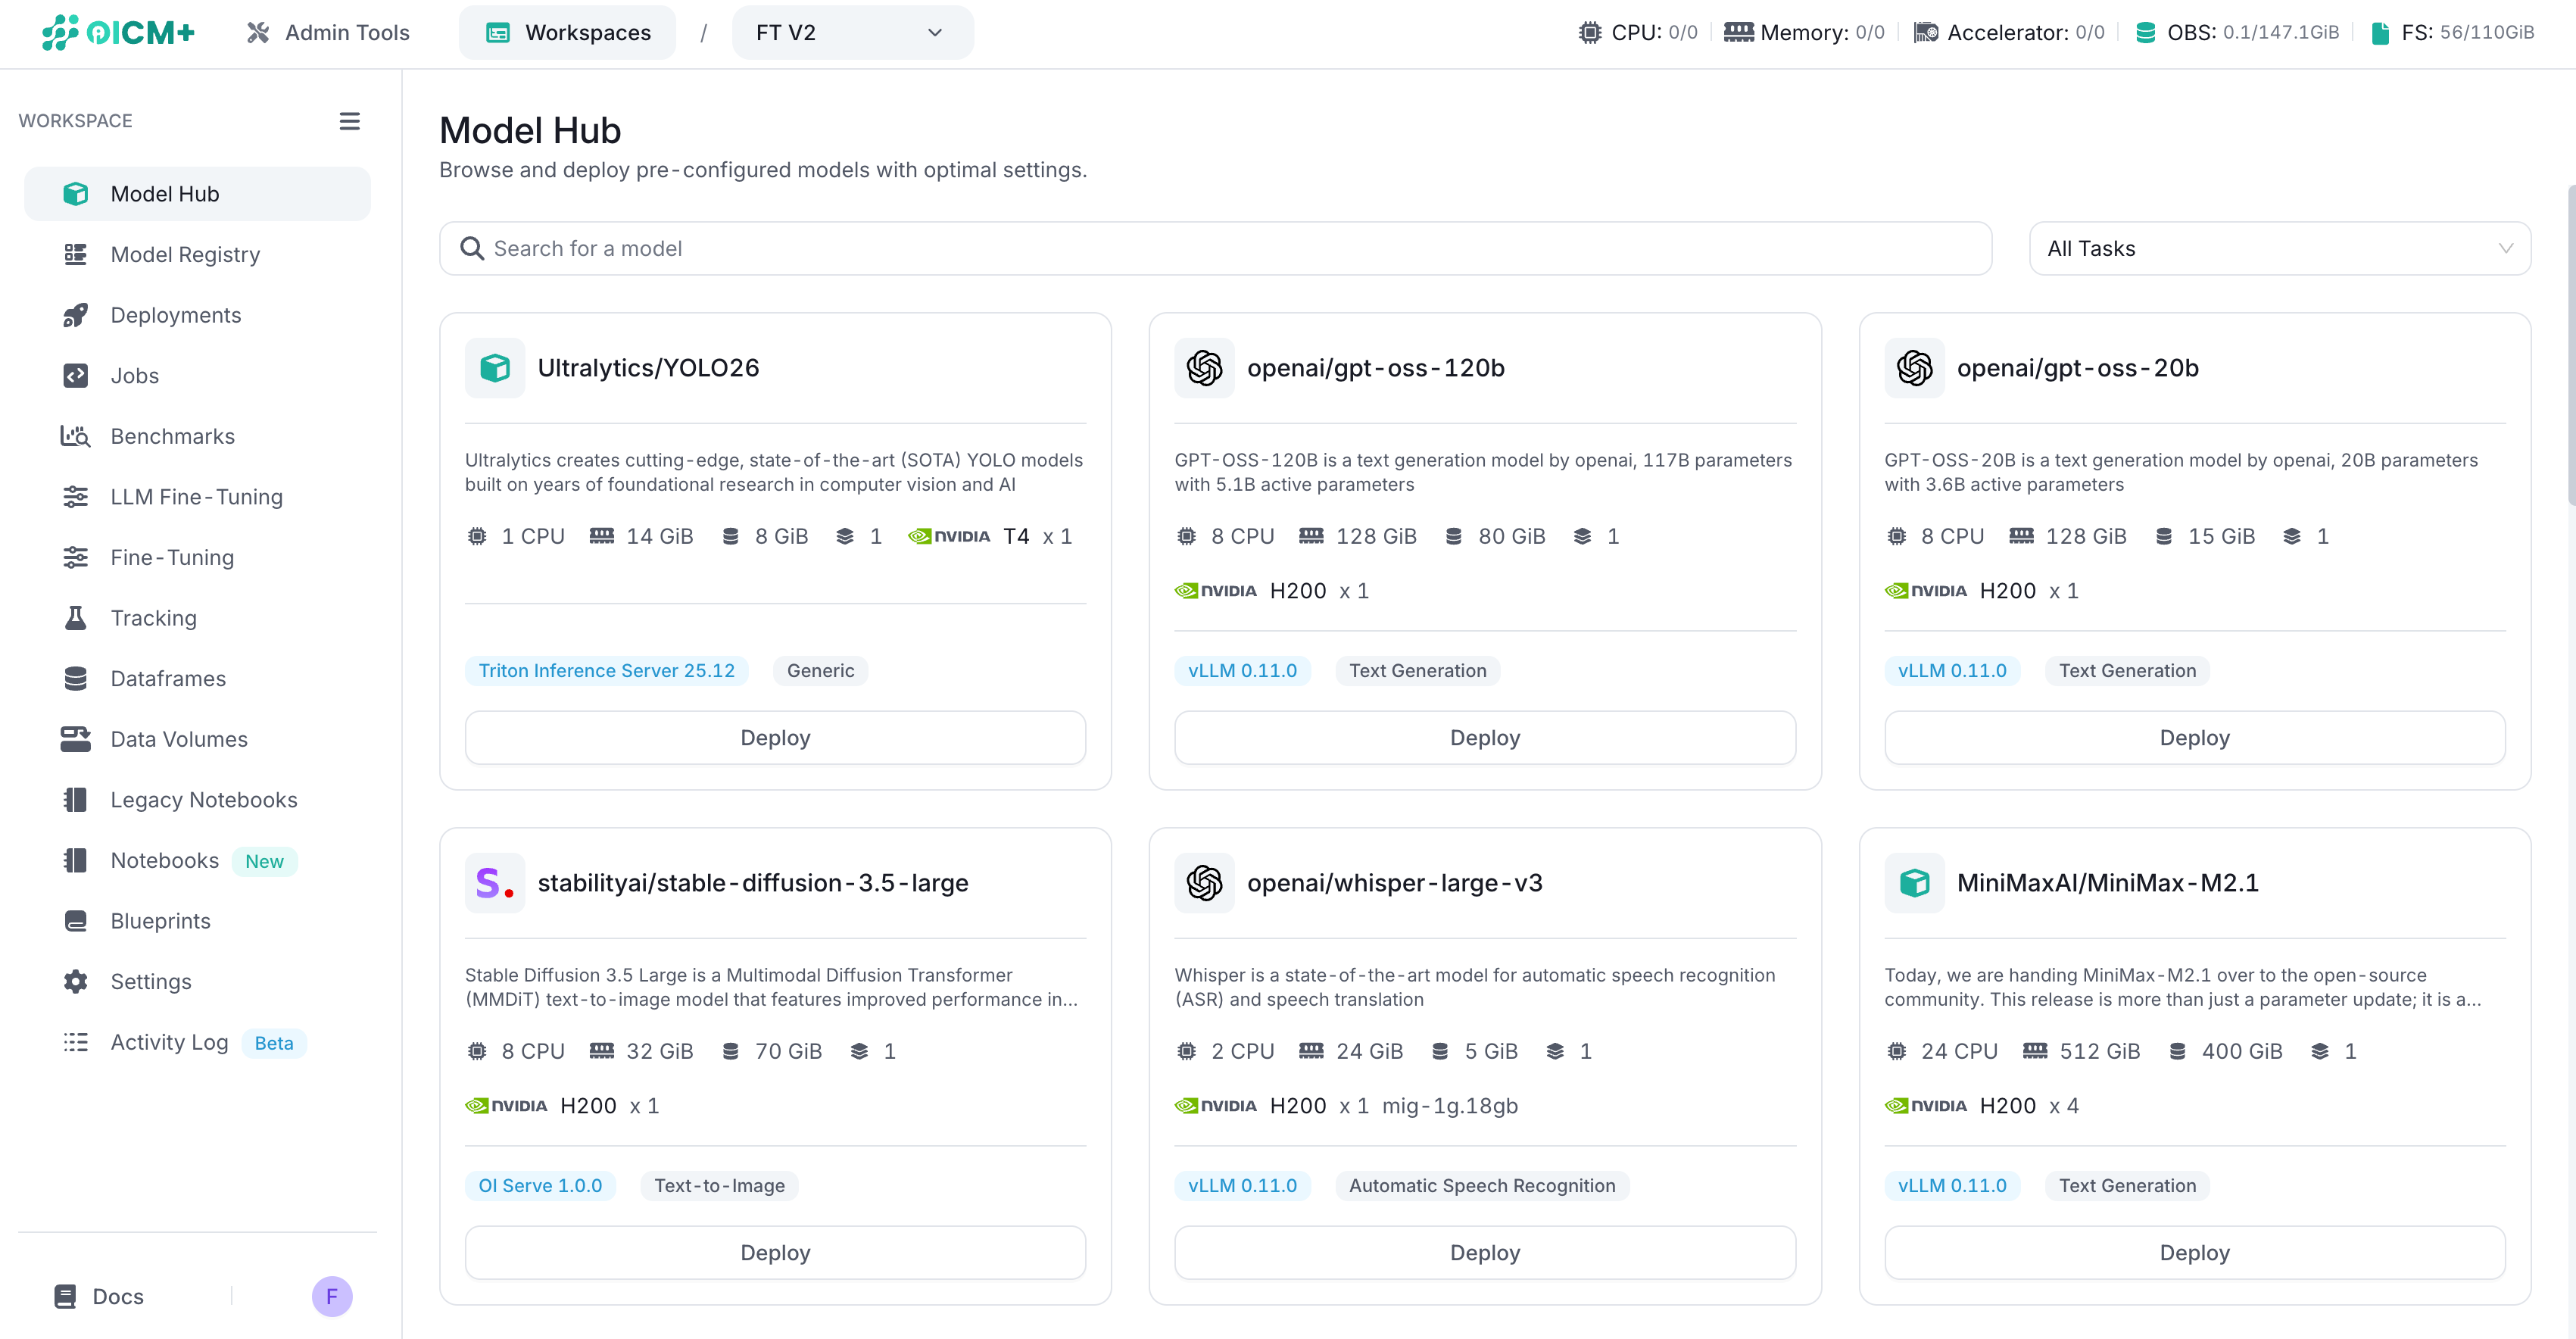
Task: Click the Triton Inference Server 25.12 tag
Action: tap(606, 671)
